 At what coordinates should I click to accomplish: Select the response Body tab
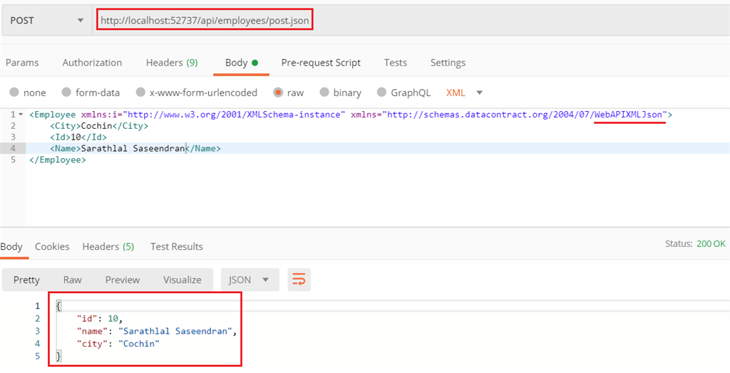[x=11, y=246]
